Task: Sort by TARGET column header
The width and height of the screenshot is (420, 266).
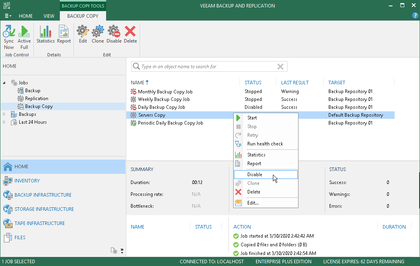Action: point(337,83)
